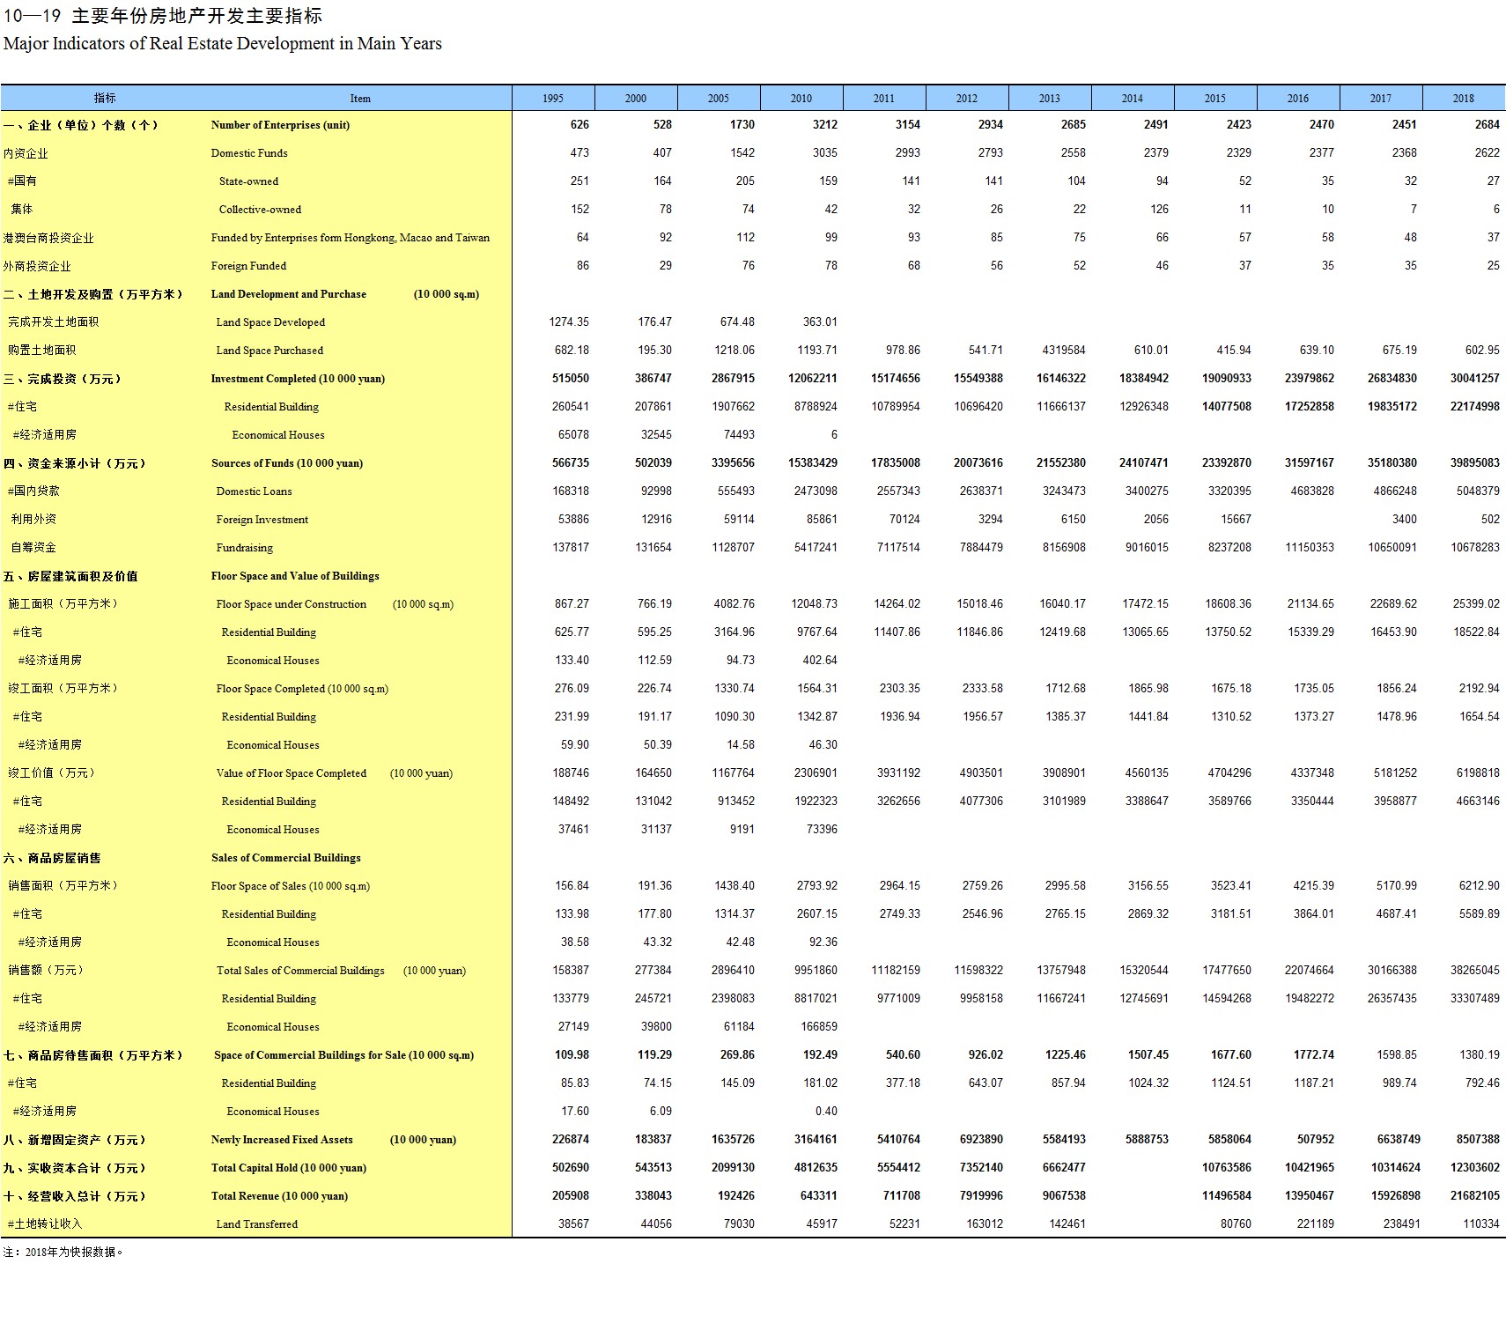The width and height of the screenshot is (1506, 1323).
Task: Select the 'Domestic Funds' row label
Action: coord(249,153)
